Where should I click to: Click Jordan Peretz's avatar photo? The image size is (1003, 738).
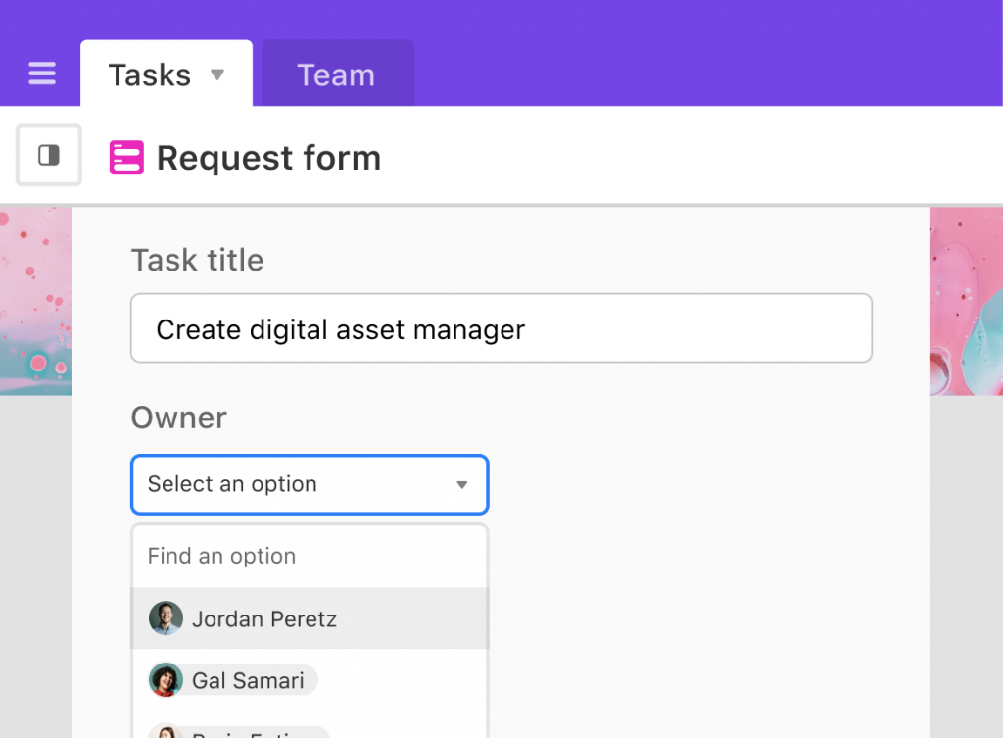click(165, 618)
